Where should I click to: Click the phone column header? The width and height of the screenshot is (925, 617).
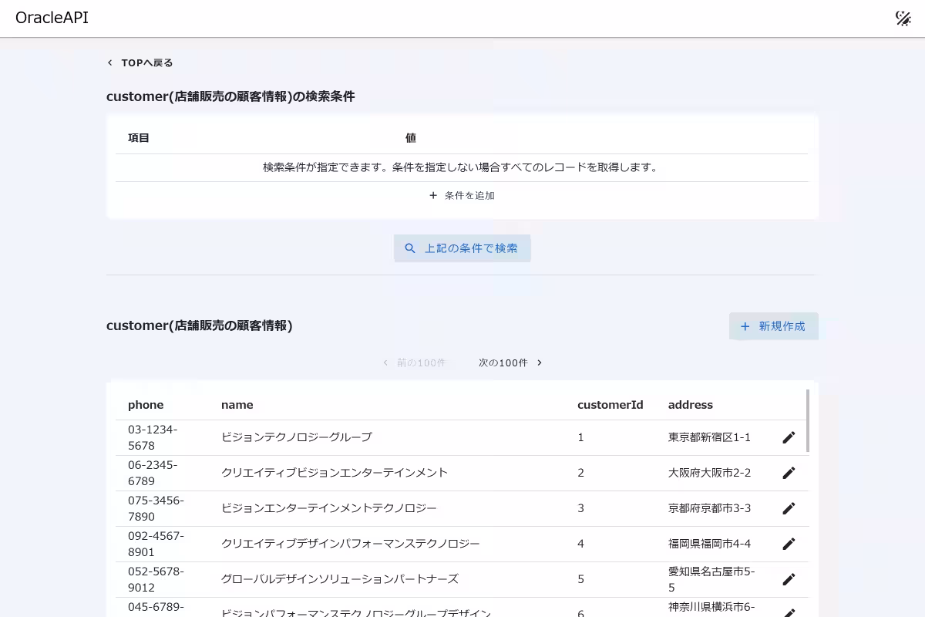pyautogui.click(x=146, y=405)
